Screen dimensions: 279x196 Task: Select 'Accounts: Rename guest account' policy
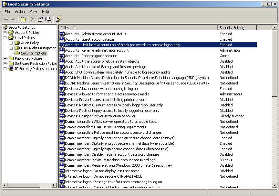[91, 56]
